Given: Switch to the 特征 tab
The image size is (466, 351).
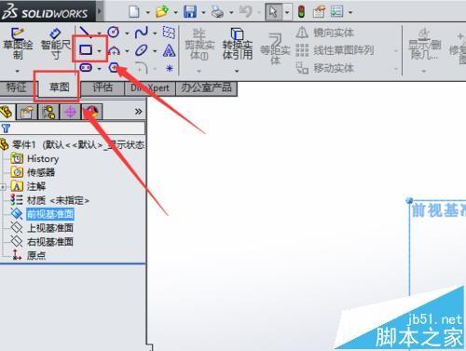Looking at the screenshot, I should tap(16, 88).
